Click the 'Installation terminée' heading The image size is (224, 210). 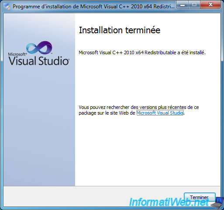[x=120, y=30]
